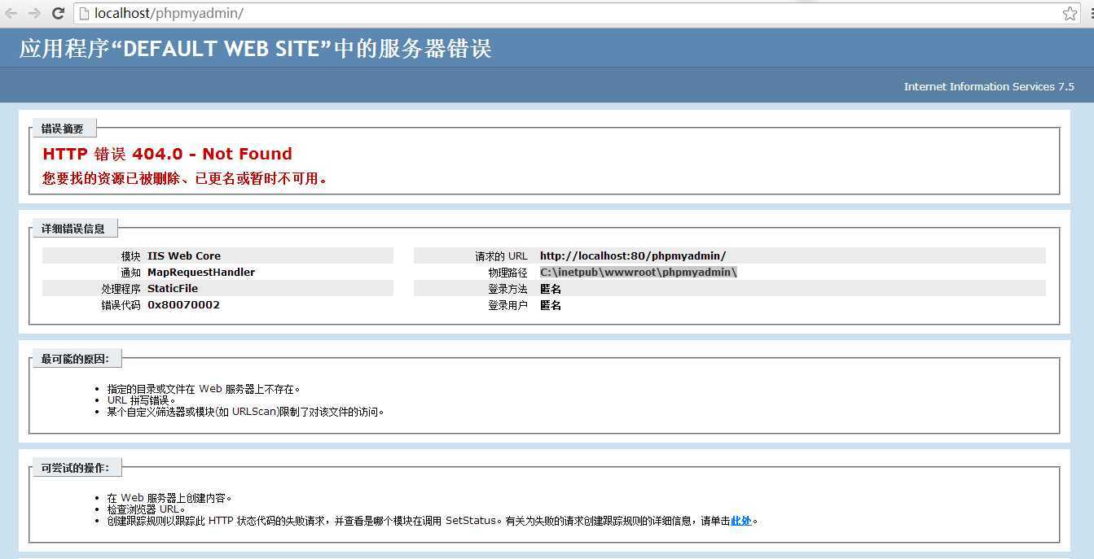
Task: Click the 错误代码 field label
Action: tap(121, 305)
